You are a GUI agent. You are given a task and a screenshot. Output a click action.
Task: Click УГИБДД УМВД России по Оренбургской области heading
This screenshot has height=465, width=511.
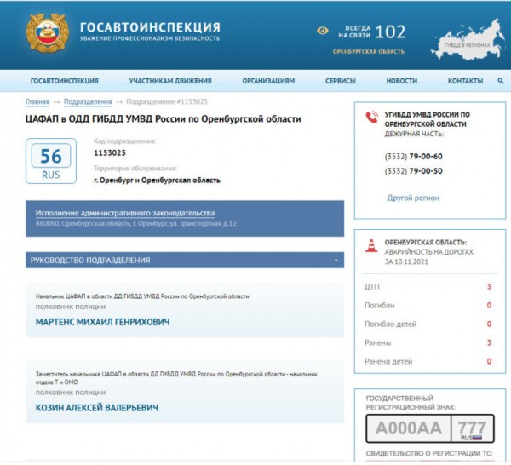pos(427,119)
